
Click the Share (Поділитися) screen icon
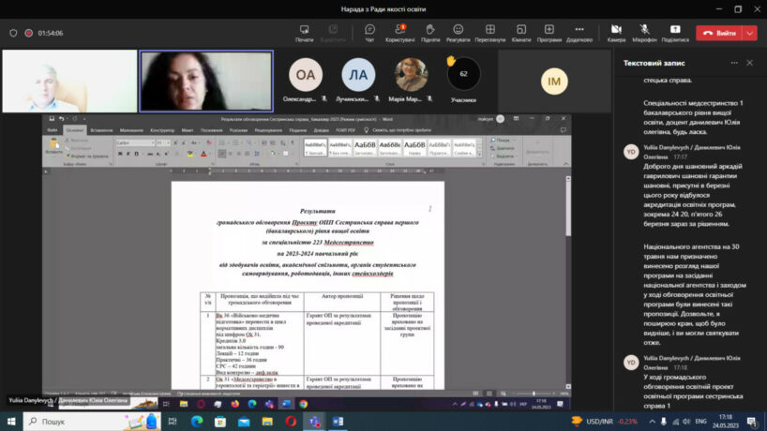(x=674, y=33)
